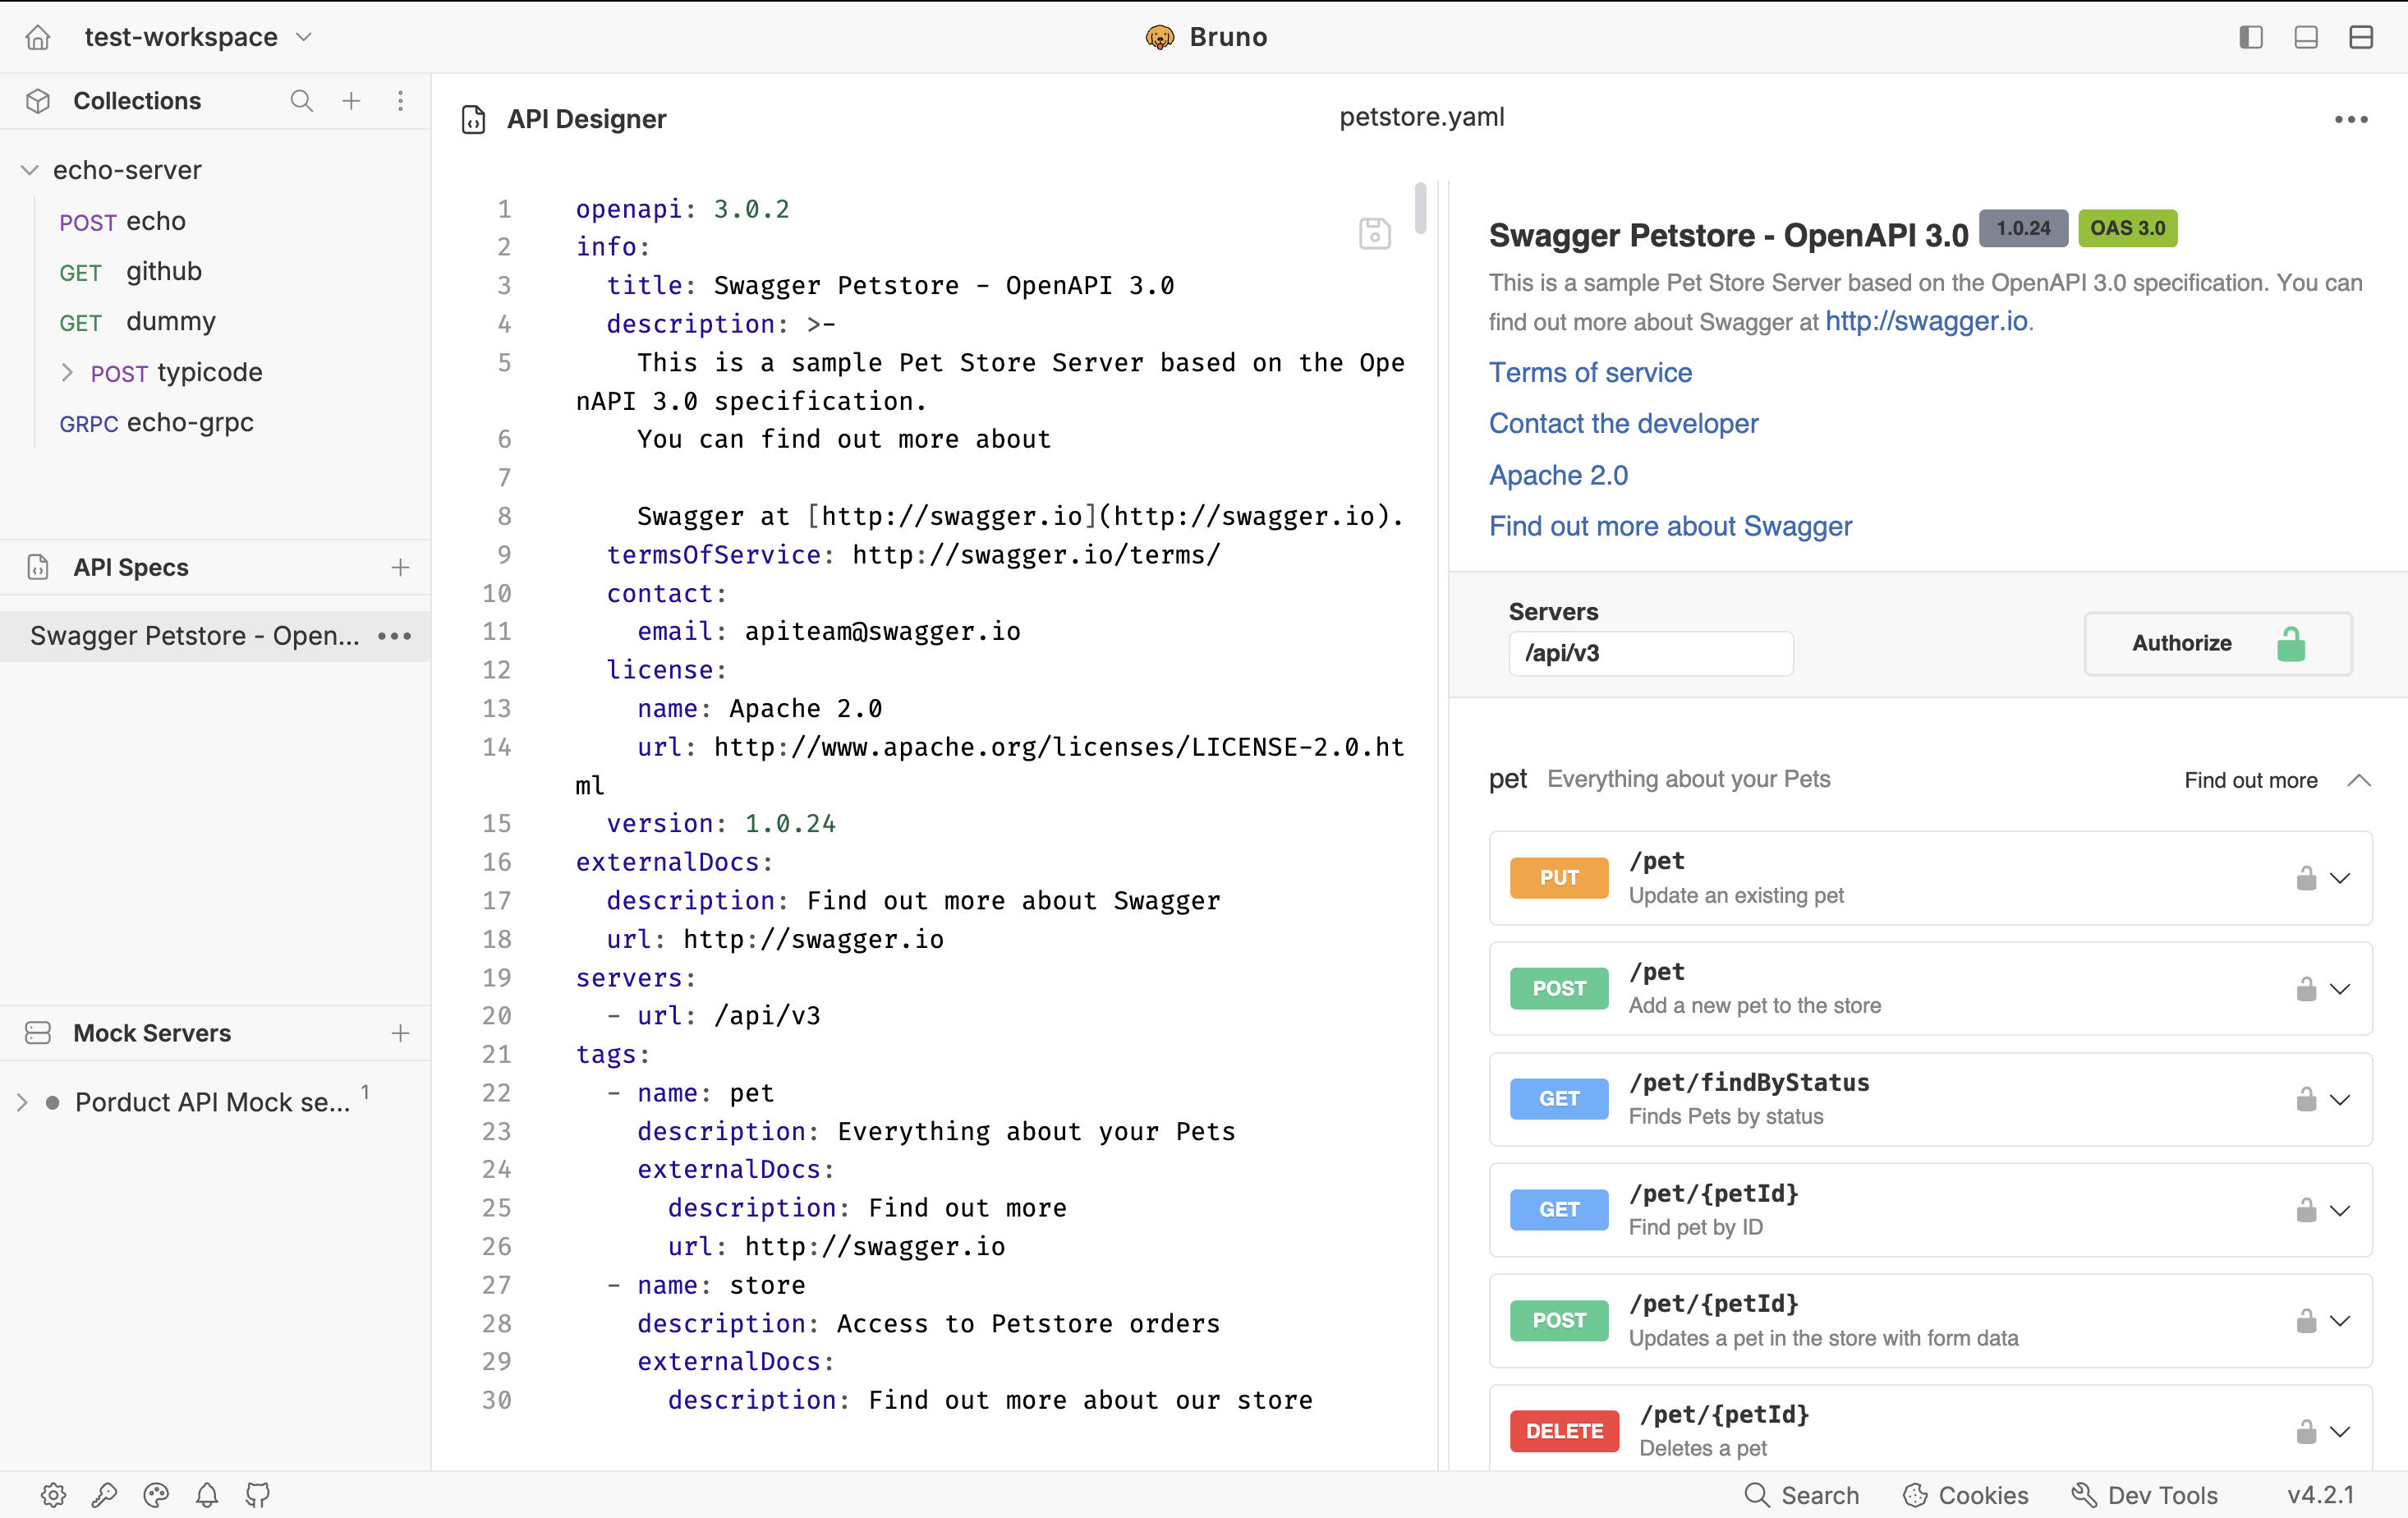The width and height of the screenshot is (2408, 1518).
Task: Click the home icon in title bar
Action: [38, 37]
